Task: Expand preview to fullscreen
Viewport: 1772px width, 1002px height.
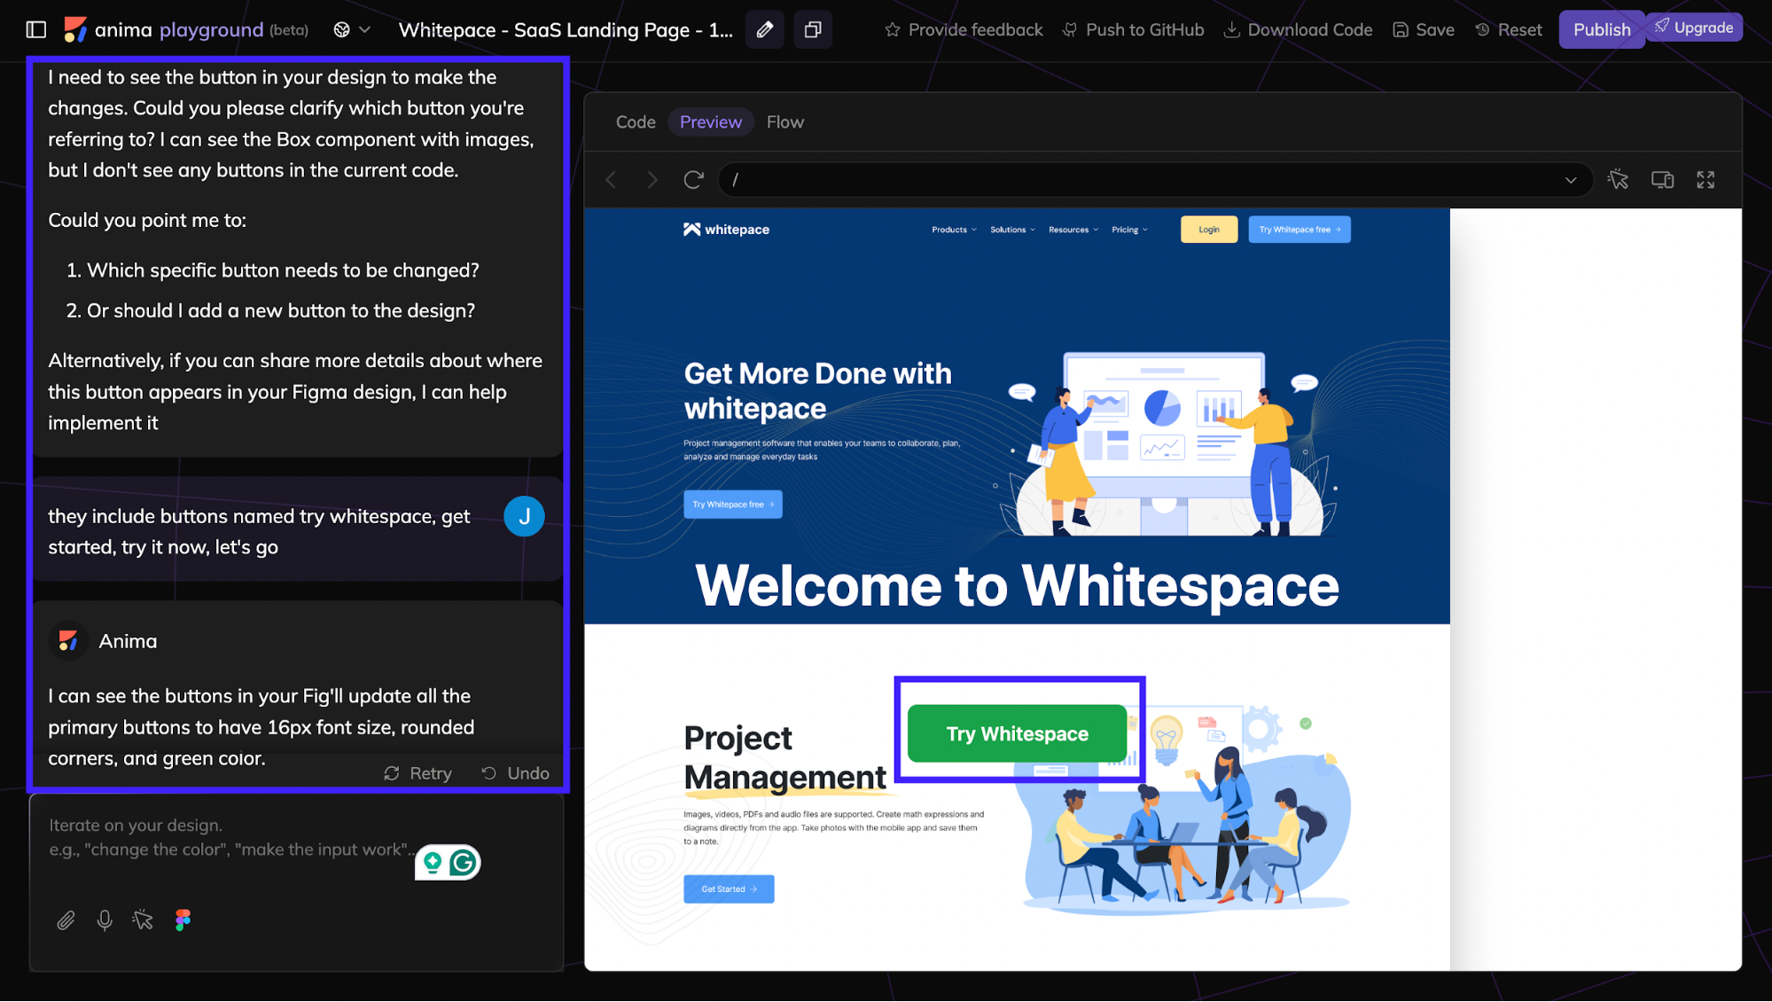Action: [1706, 180]
